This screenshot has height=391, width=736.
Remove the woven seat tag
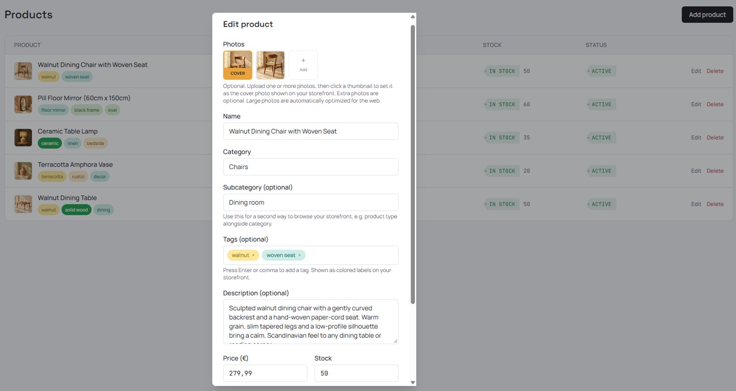299,255
